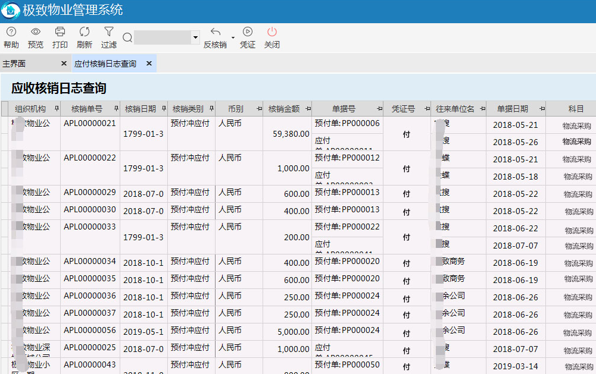Image resolution: width=596 pixels, height=374 pixels.
Task: Click the 打印 print icon
Action: (60, 32)
